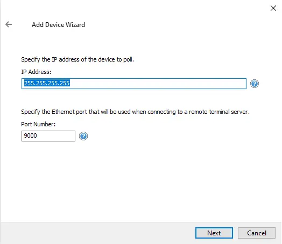
Task: Go back using the wizard's back arrow
Action: pyautogui.click(x=9, y=24)
